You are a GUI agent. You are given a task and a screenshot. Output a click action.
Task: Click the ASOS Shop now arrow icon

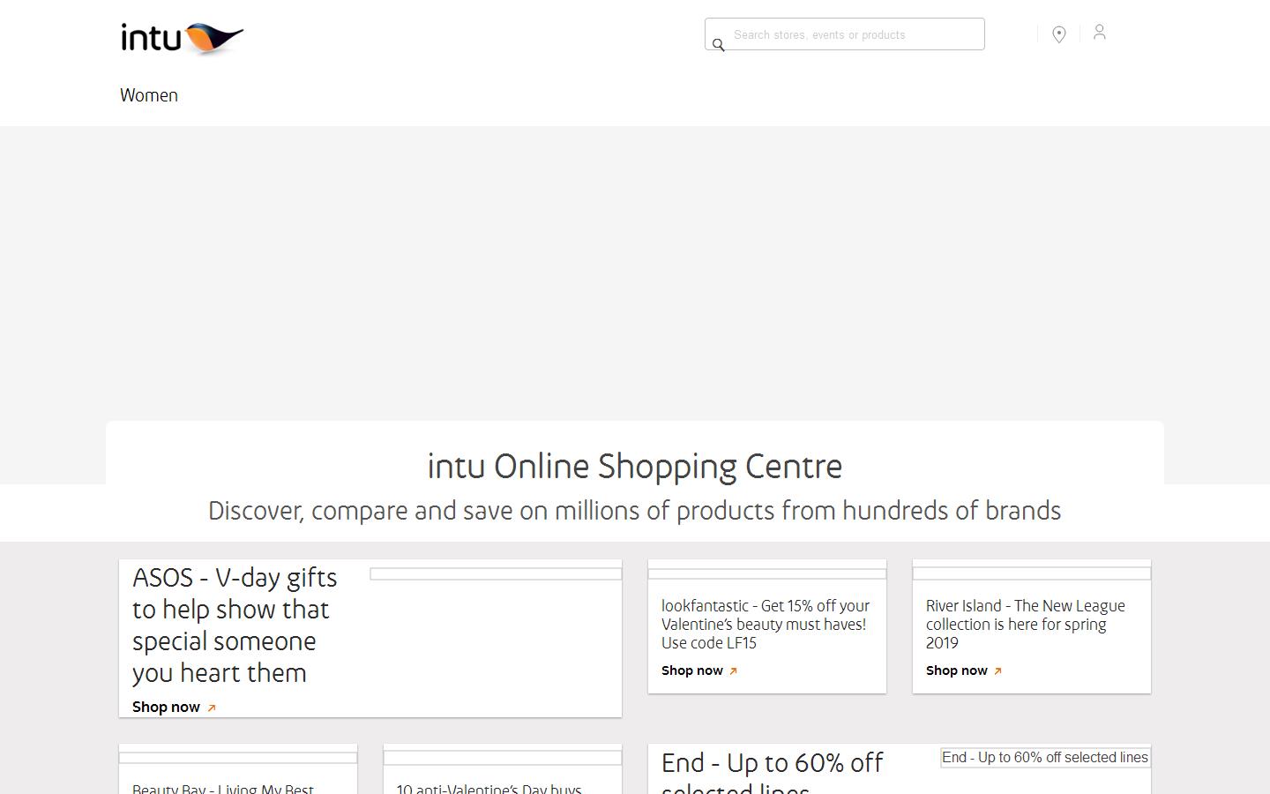pyautogui.click(x=211, y=708)
